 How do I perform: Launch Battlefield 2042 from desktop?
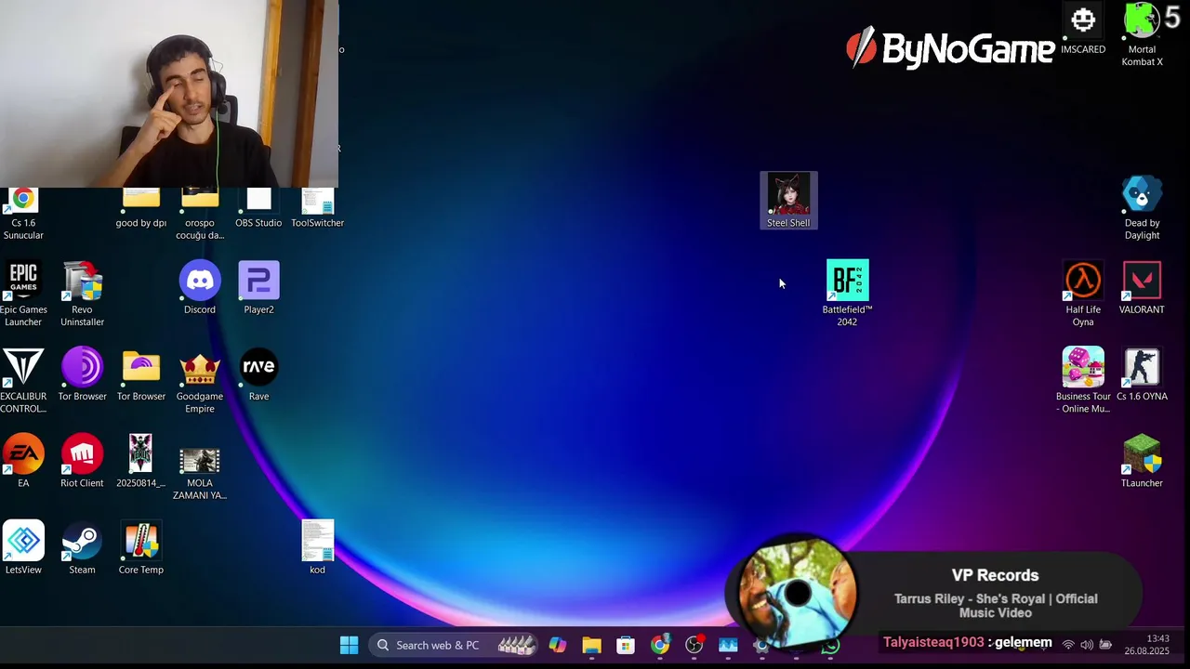click(x=847, y=292)
